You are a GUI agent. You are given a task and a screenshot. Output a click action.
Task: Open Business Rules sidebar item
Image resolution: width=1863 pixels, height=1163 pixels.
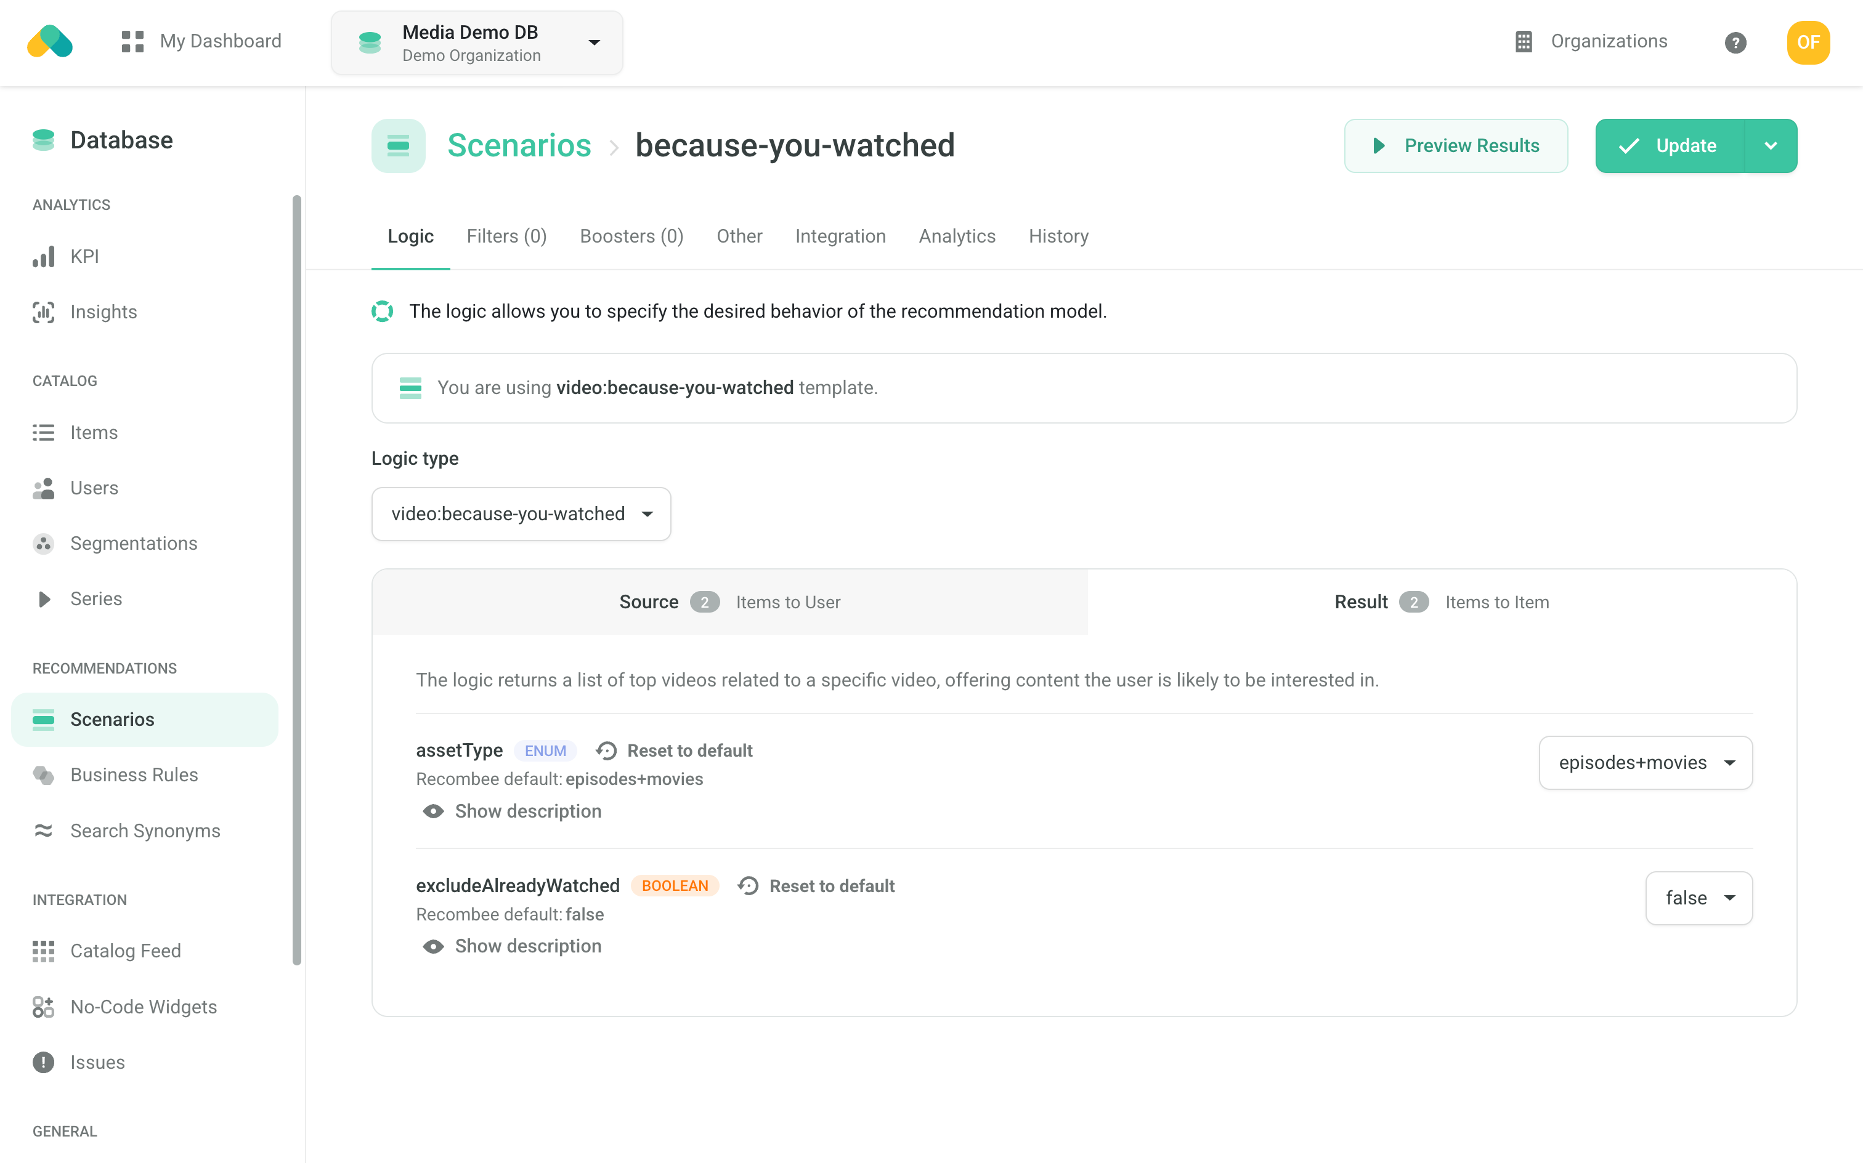(x=134, y=775)
